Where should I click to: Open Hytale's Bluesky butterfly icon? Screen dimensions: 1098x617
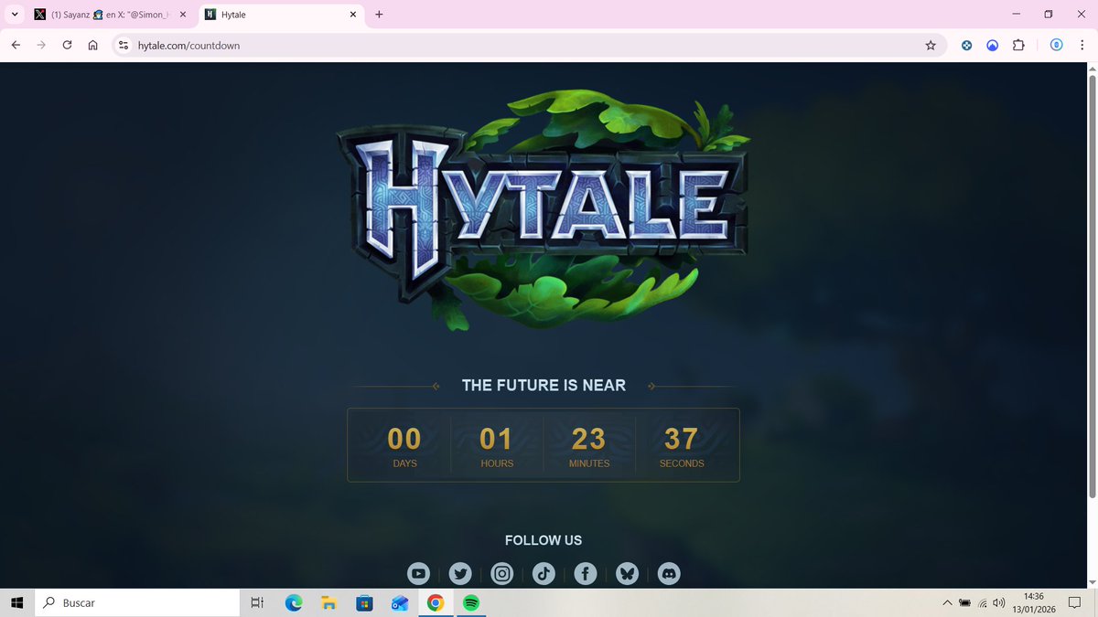coord(628,574)
